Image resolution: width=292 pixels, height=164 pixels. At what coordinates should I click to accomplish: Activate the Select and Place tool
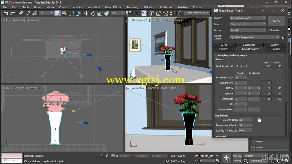point(107,13)
